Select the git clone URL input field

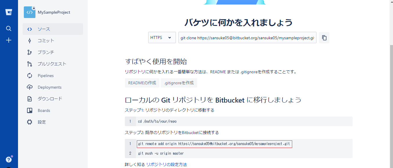click(247, 37)
